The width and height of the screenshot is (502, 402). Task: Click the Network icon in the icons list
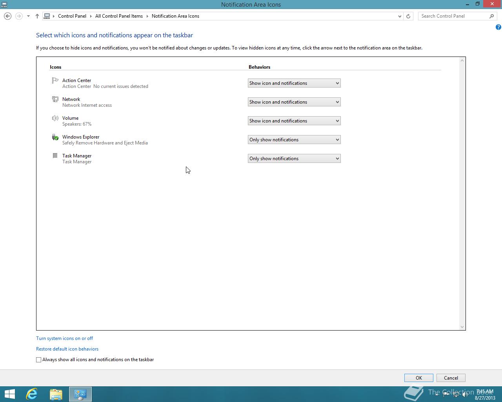pos(55,99)
